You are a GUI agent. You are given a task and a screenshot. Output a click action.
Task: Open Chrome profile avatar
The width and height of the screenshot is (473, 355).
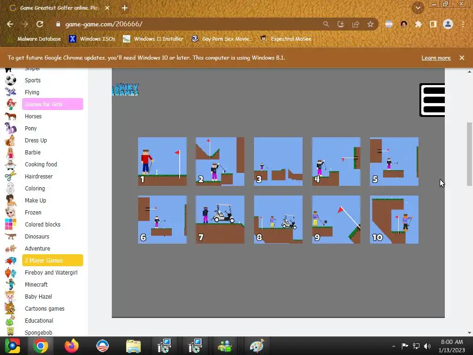pyautogui.click(x=448, y=24)
